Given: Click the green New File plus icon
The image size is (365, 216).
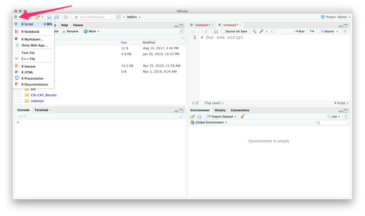Looking at the screenshot, I should click(x=16, y=17).
